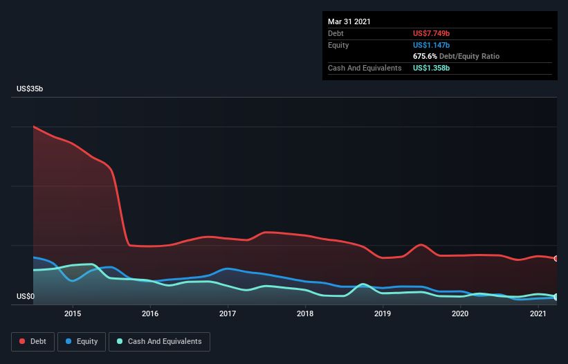Image resolution: width=568 pixels, height=364 pixels.
Task: Click the 2019 x-axis label
Action: (x=383, y=313)
